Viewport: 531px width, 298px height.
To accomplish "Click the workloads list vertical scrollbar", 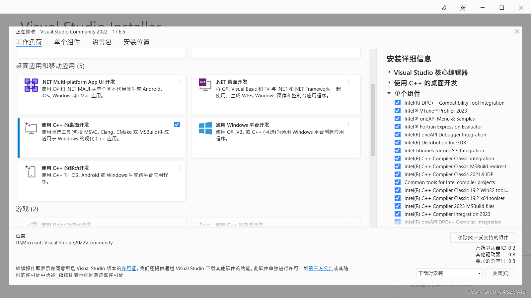I will pos(373,120).
